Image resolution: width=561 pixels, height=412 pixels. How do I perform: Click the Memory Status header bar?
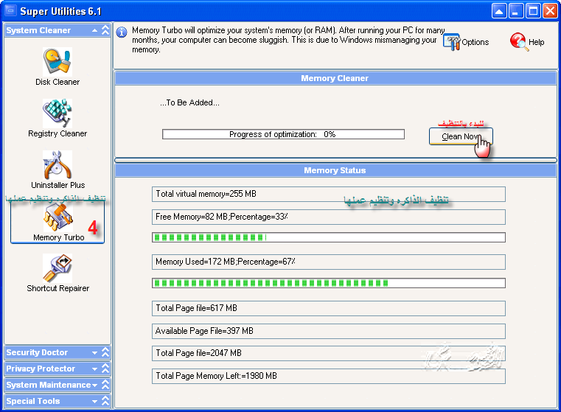[335, 170]
